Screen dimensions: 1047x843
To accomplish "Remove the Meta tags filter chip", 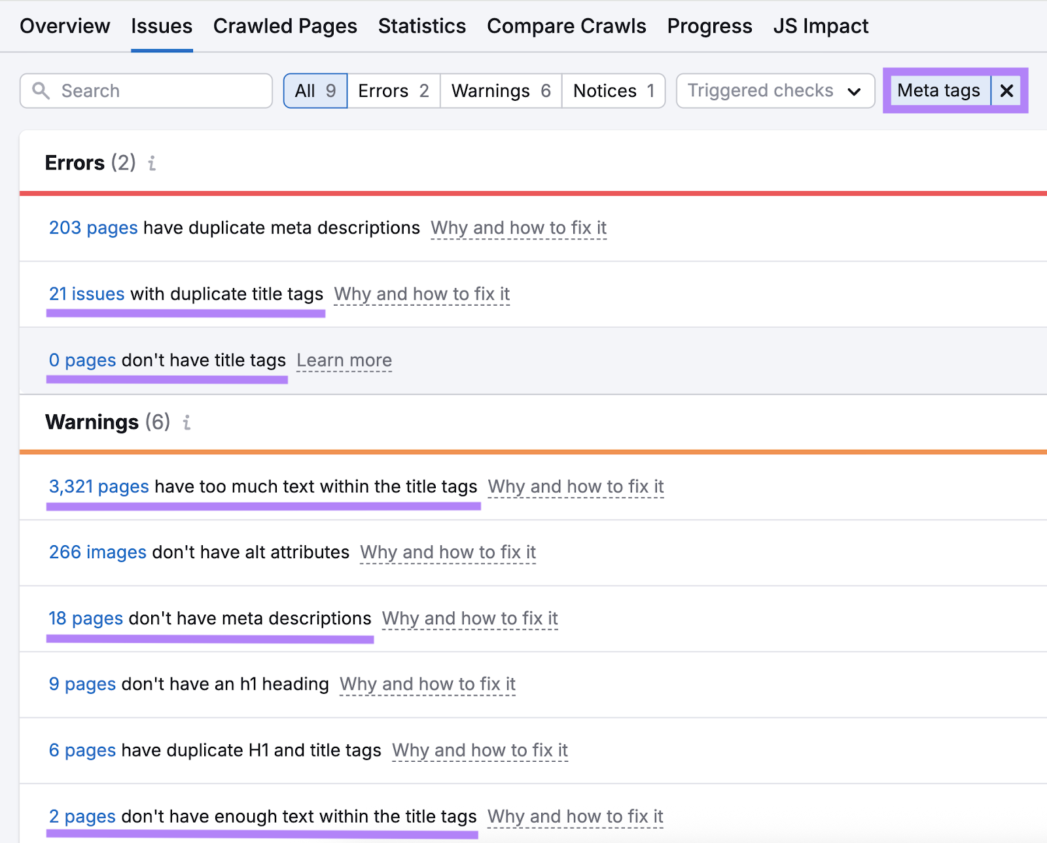I will point(1006,91).
